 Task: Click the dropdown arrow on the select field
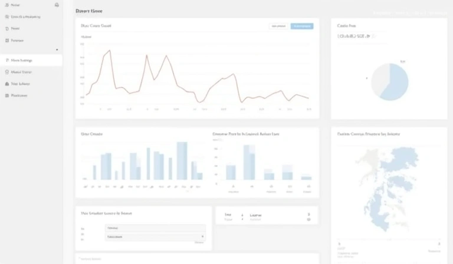202,236
